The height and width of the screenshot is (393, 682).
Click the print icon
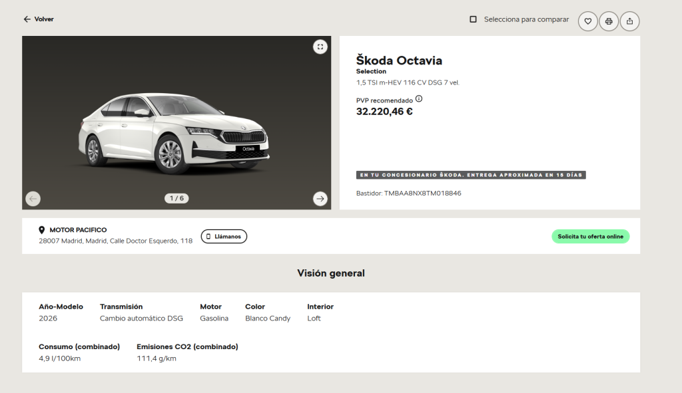pyautogui.click(x=609, y=21)
